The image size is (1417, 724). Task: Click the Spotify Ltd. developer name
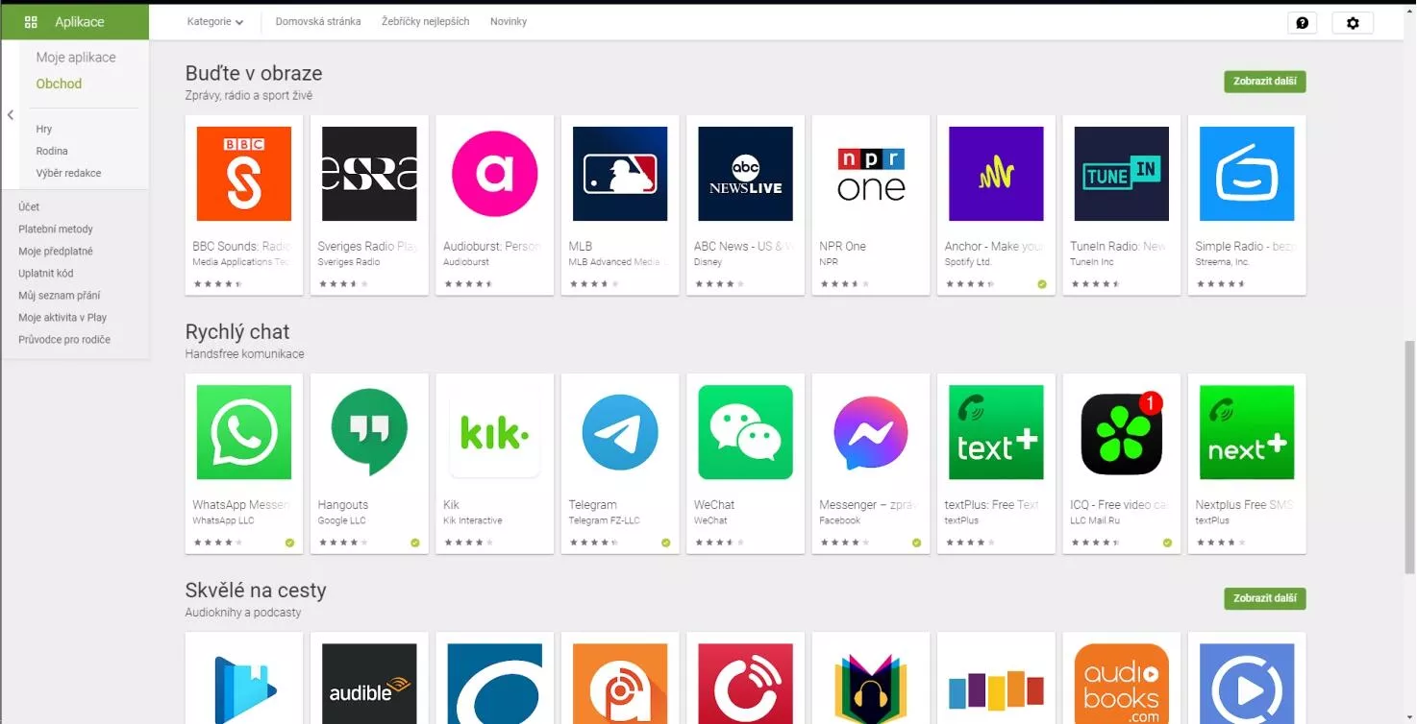(968, 262)
